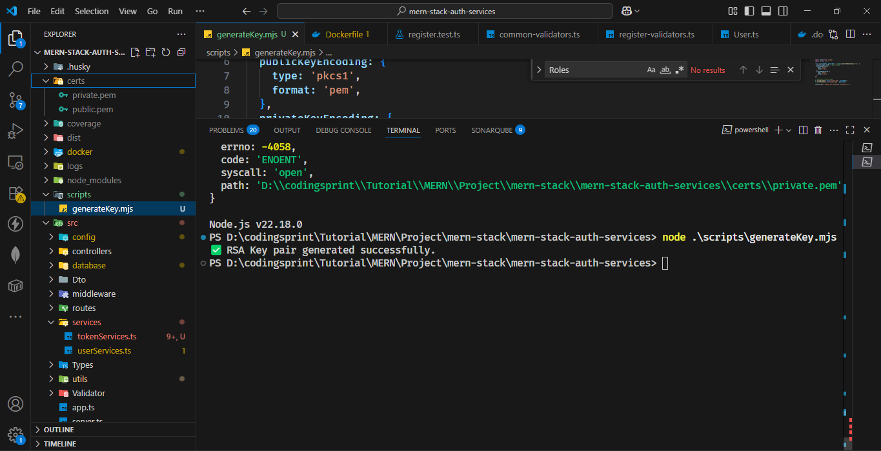Toggle the secondary side bar layout button
This screenshot has height=451, width=881.
click(x=783, y=11)
